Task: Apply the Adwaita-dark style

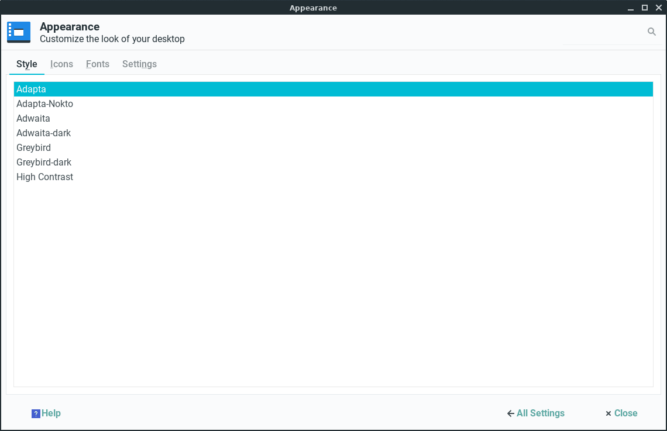Action: click(x=44, y=133)
